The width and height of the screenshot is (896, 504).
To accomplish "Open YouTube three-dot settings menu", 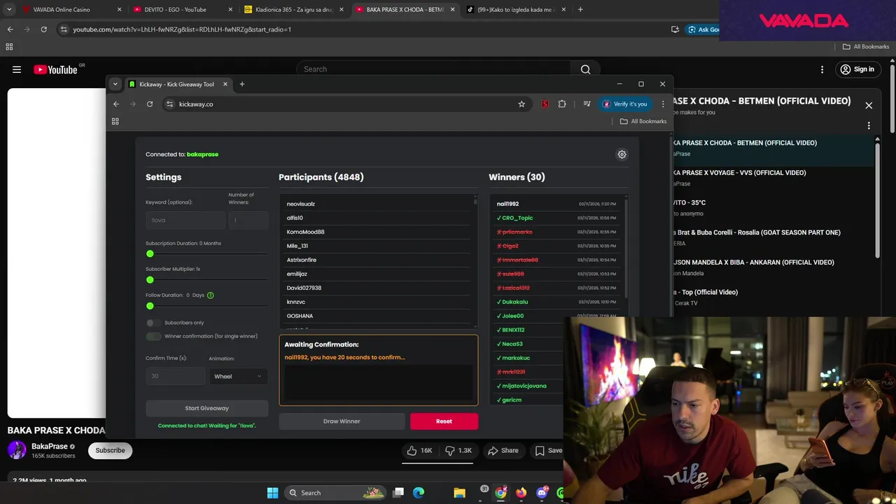I will coord(822,69).
